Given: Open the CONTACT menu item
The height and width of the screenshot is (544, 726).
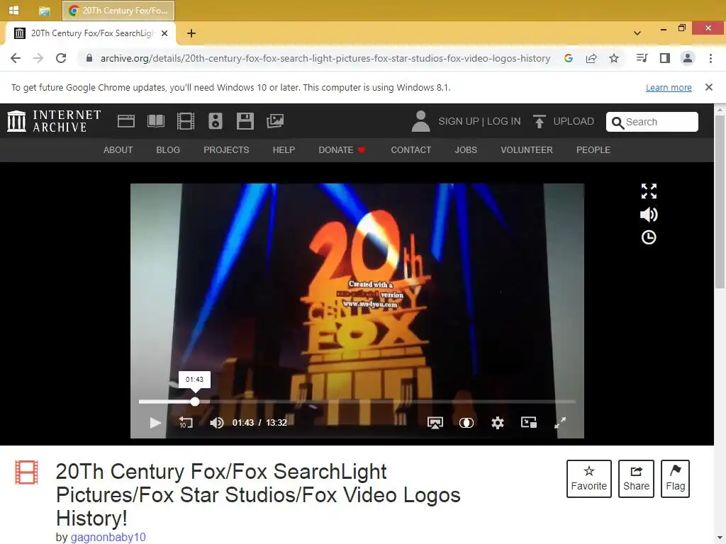Looking at the screenshot, I should 411,150.
